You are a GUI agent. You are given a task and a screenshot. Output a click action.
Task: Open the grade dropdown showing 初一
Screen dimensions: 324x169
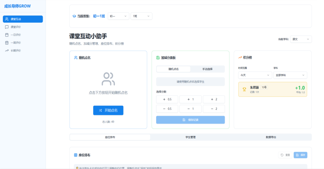click(118, 16)
